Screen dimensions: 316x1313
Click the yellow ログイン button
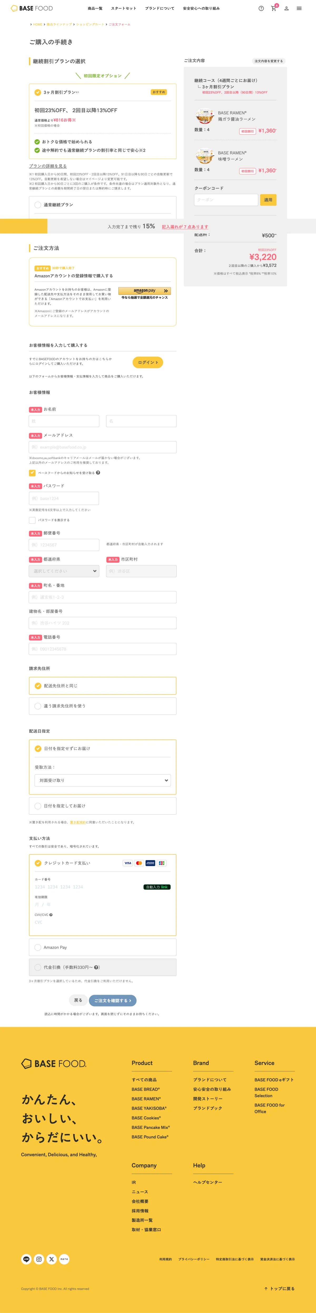(x=148, y=362)
